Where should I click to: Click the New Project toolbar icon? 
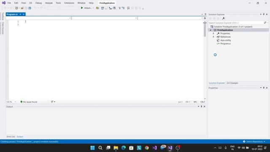pos(16,8)
